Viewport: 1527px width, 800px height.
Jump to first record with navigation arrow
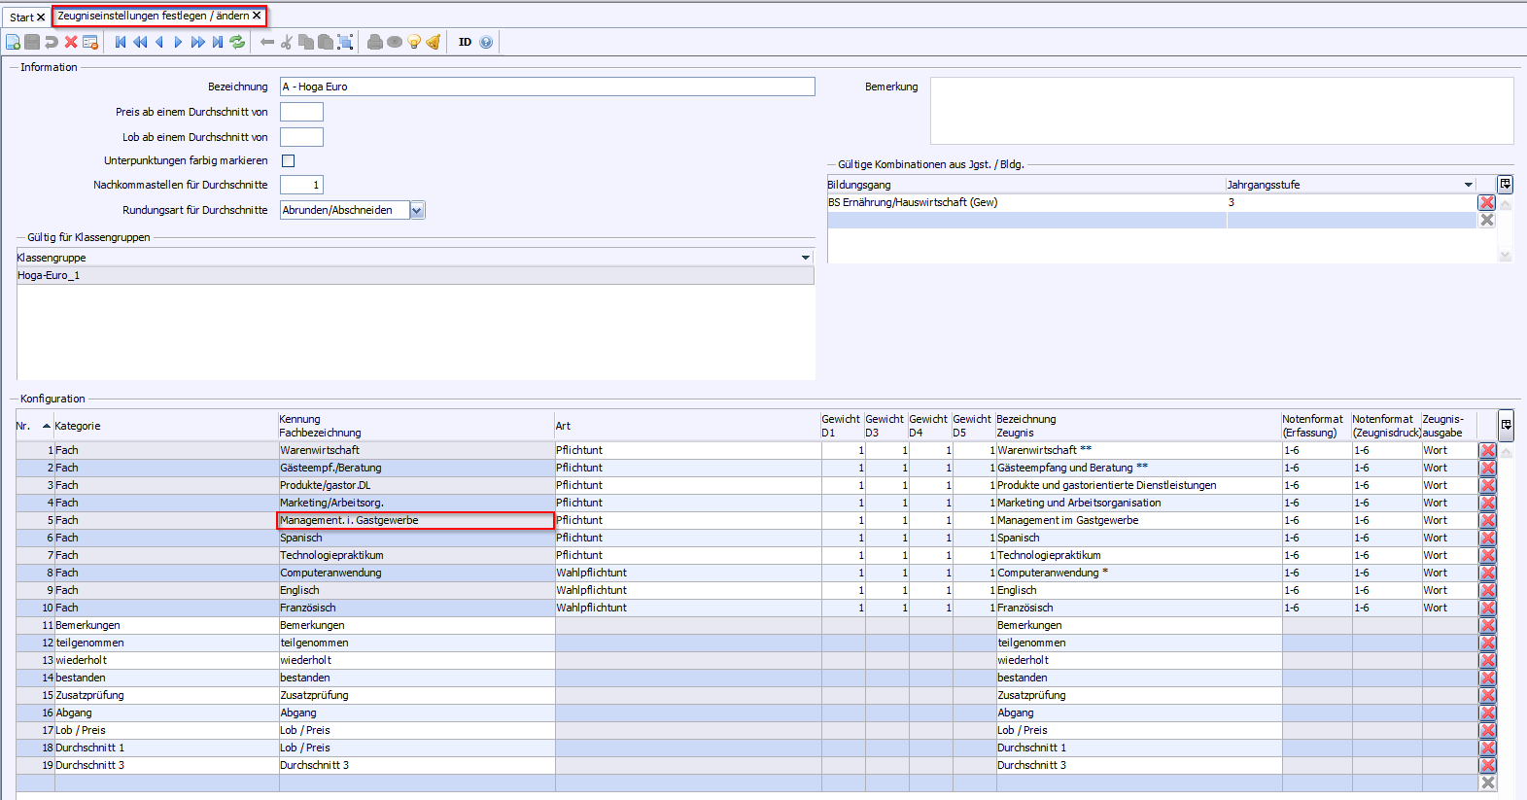(121, 42)
